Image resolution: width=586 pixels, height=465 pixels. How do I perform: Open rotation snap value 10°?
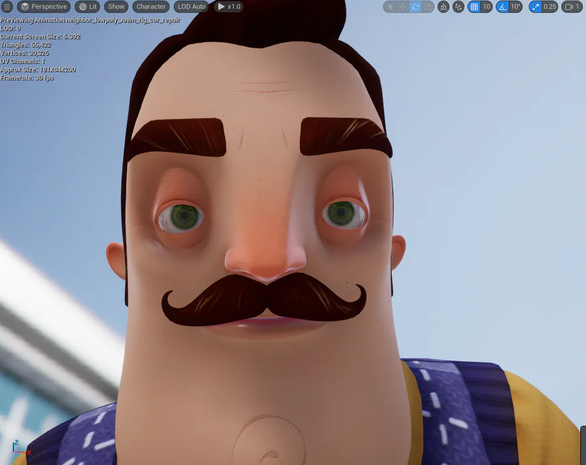click(516, 7)
